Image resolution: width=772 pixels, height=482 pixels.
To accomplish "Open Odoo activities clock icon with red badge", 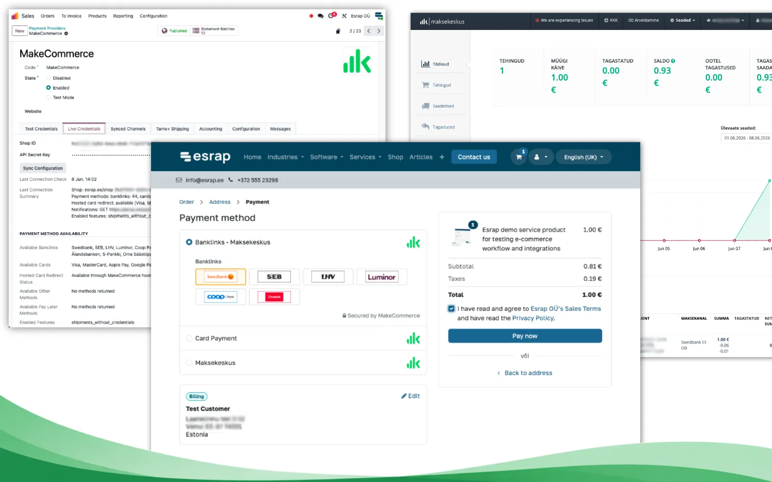I will click(x=331, y=15).
